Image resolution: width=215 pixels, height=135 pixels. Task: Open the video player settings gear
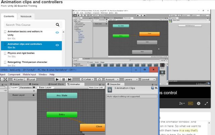[199, 103]
